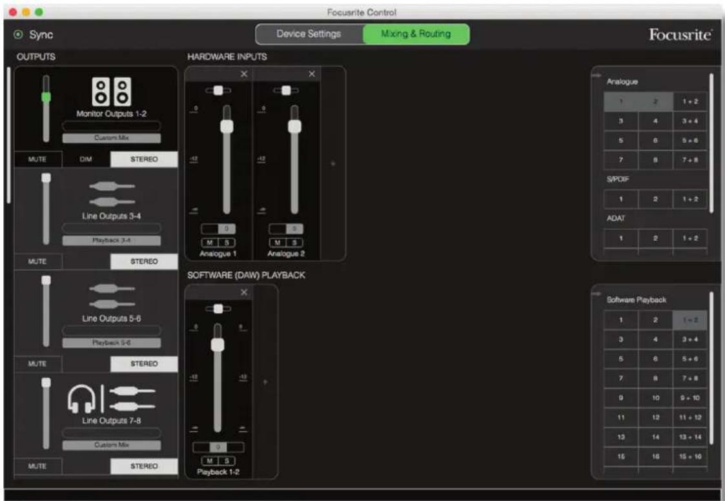The height and width of the screenshot is (501, 725).
Task: Select Software Playback 15+16 pair
Action: coord(690,456)
